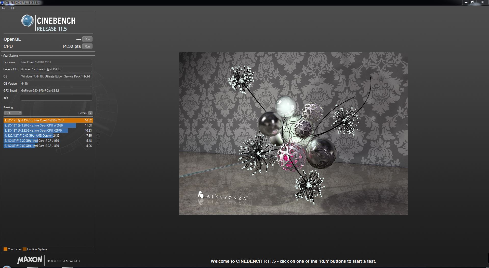Click the GFX Board GeForce GTX 970 field
The height and width of the screenshot is (268, 489).
click(x=56, y=91)
